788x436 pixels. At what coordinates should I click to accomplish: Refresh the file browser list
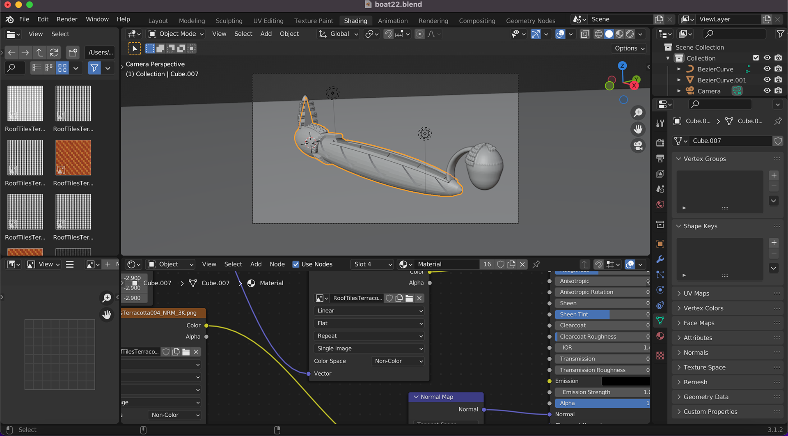(54, 53)
